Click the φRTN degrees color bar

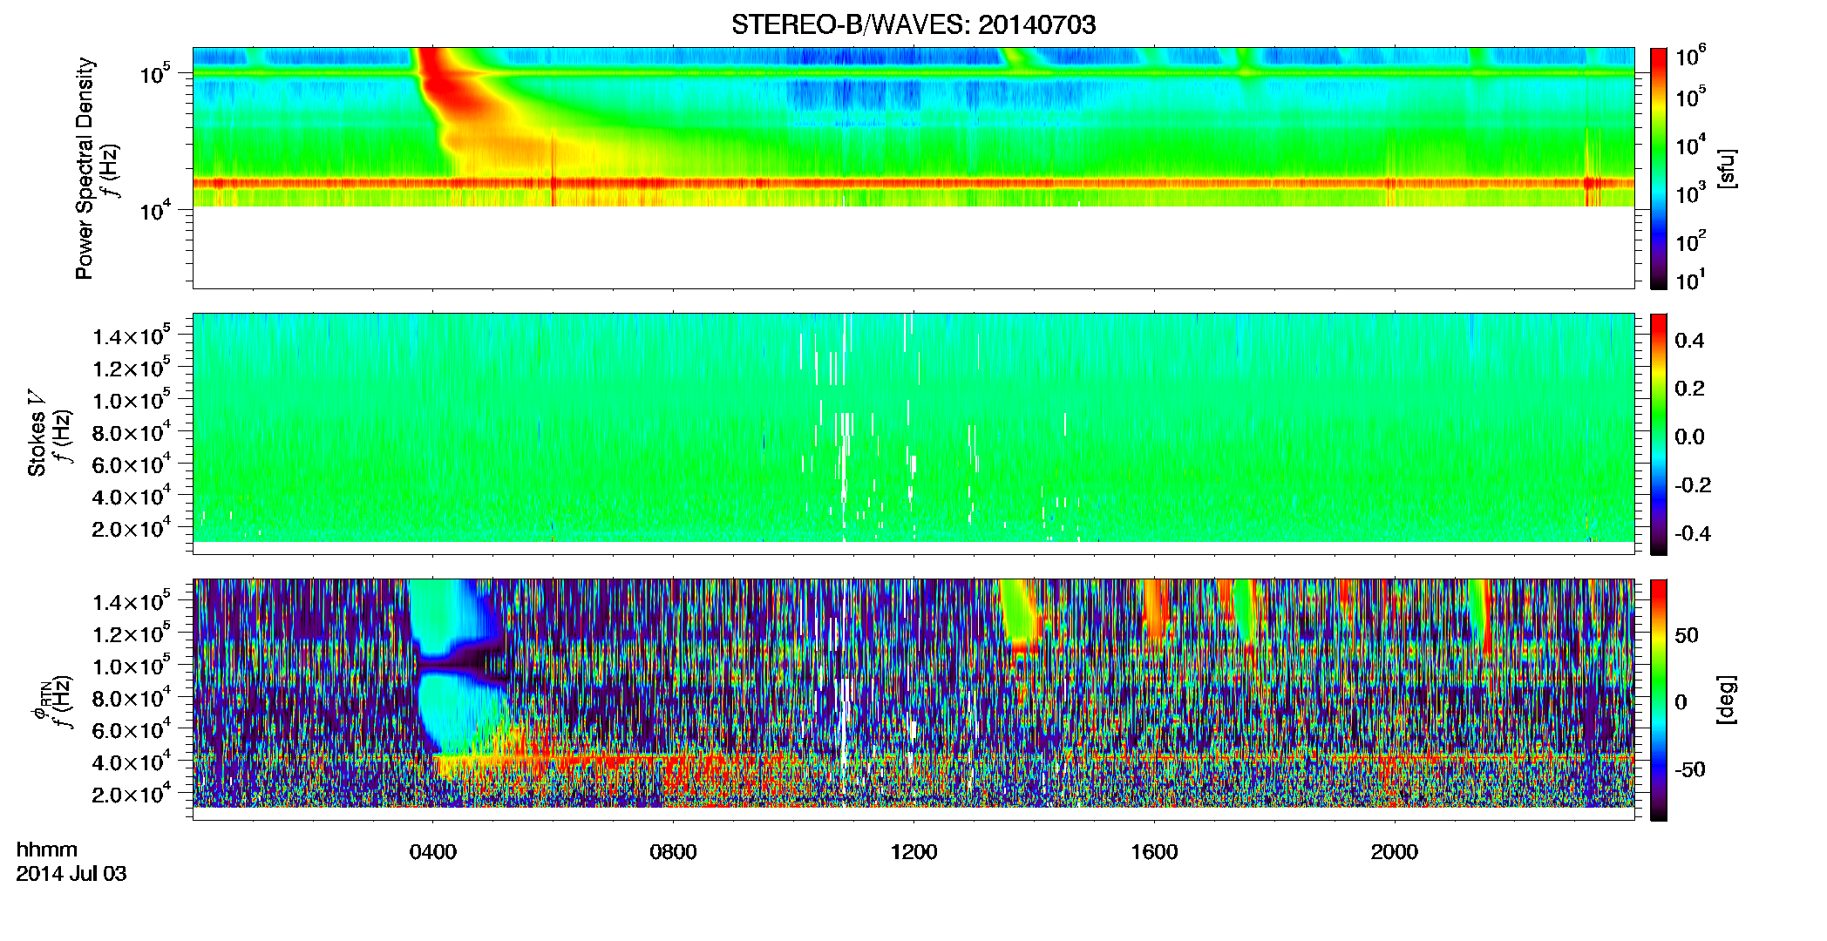coord(1659,700)
